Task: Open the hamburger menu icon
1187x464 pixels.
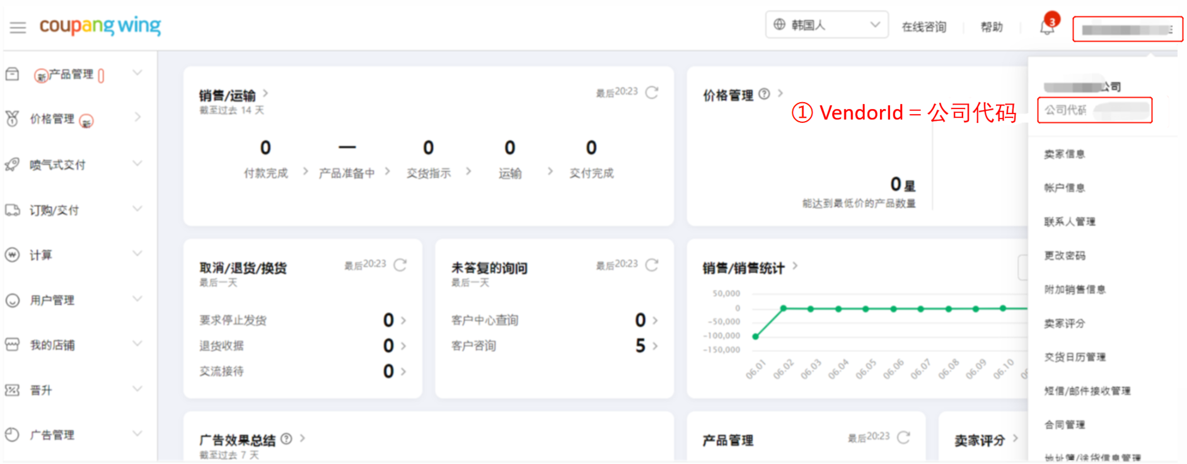Action: 18,27
